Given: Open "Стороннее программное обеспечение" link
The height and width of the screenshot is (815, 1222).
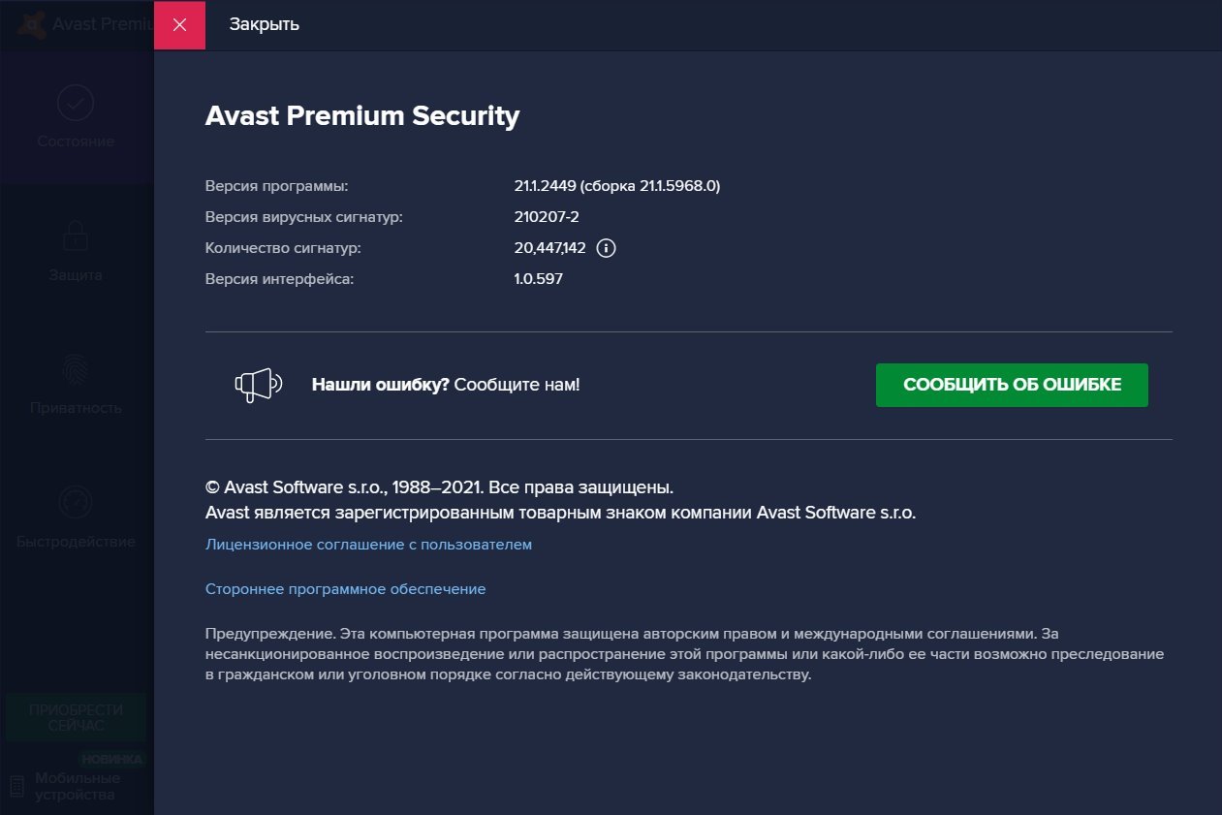Looking at the screenshot, I should 345,589.
